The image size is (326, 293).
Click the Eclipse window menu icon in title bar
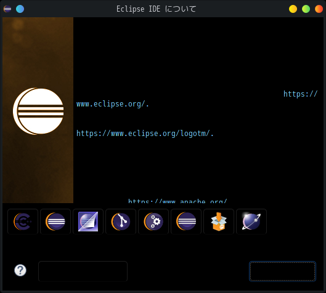[x=7, y=9]
